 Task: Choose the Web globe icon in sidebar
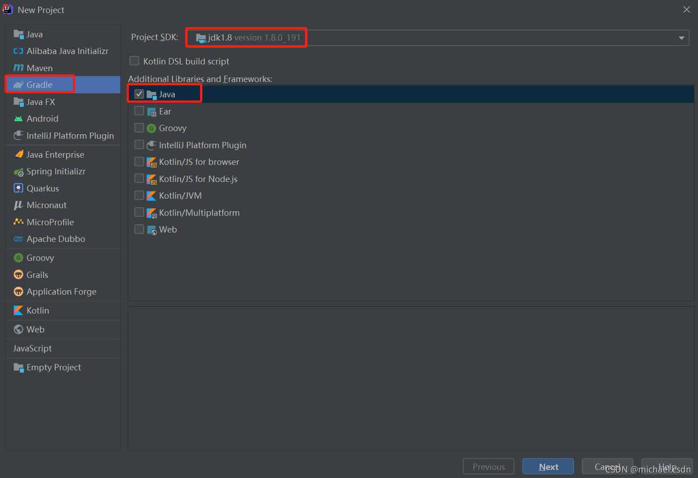18,329
